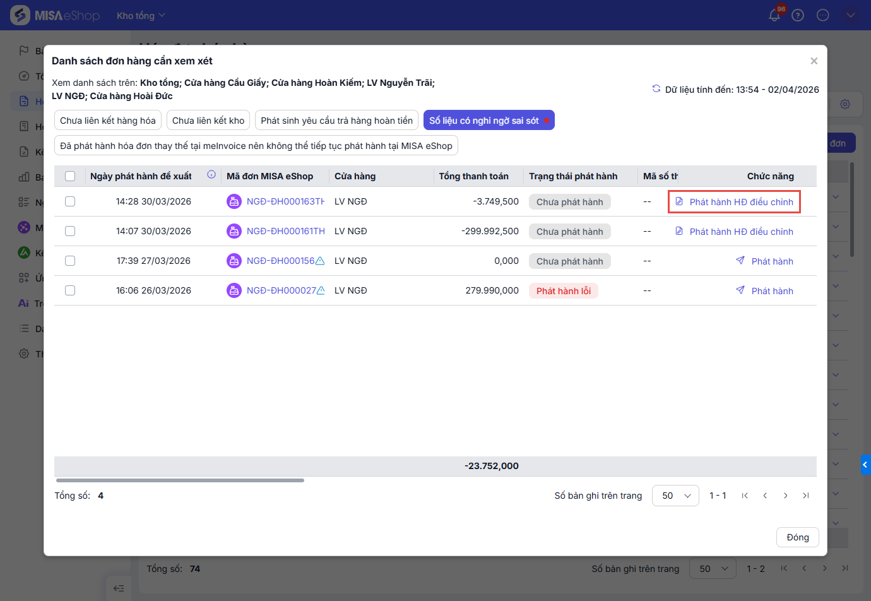
Task: Expand the blue side panel arrow
Action: coord(865,465)
